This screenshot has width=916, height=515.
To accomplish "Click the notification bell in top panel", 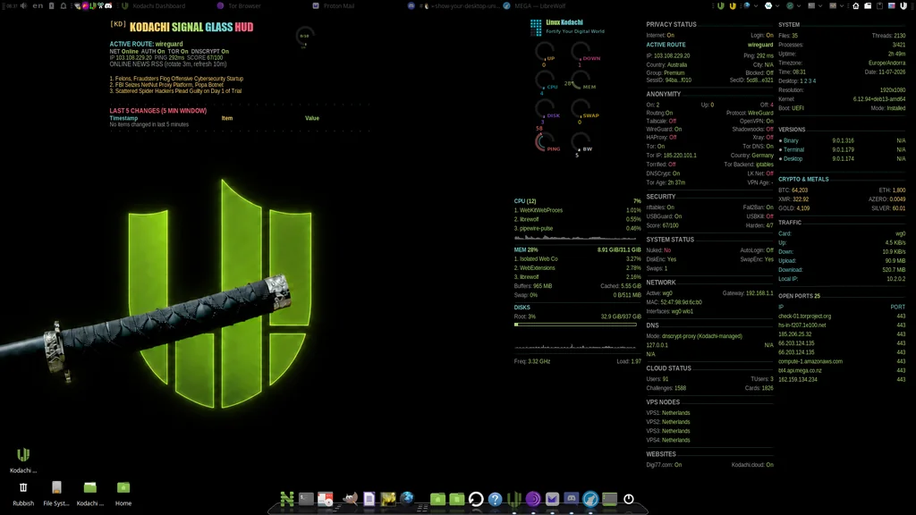I will [64, 6].
